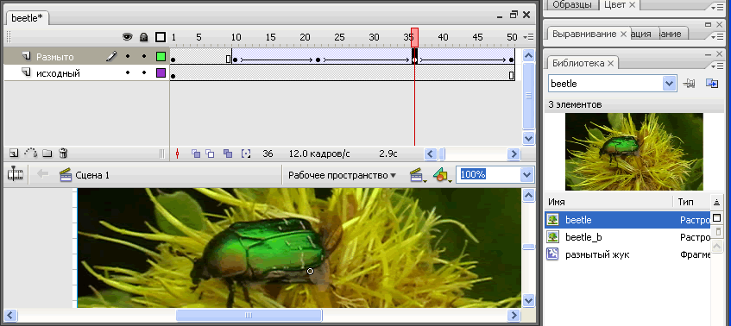
Task: Click the размытый жук movie clip icon
Action: click(552, 254)
